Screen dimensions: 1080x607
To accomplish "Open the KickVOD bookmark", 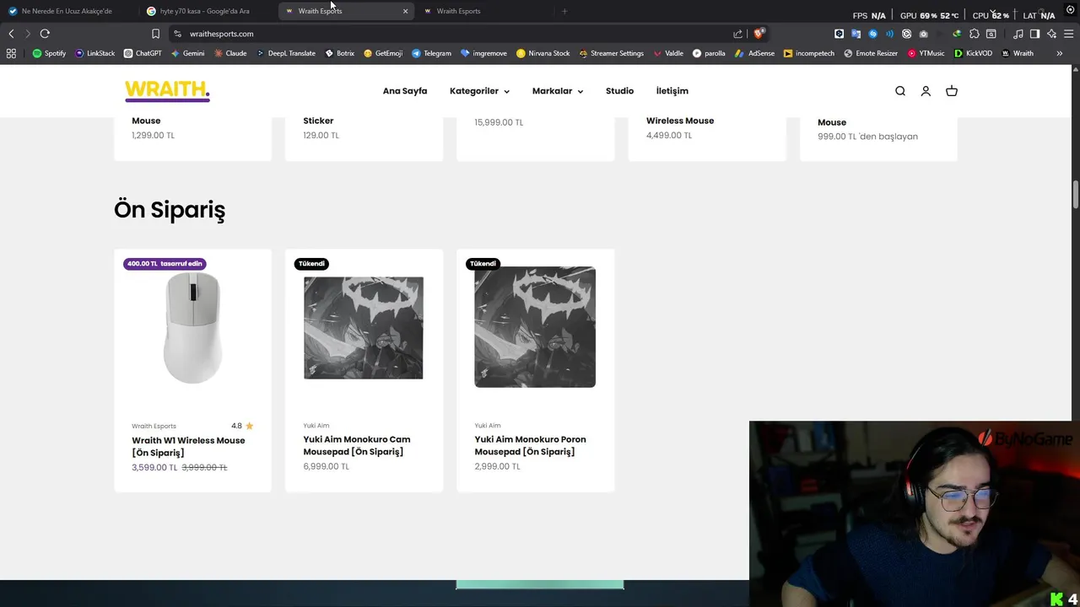I will (973, 53).
